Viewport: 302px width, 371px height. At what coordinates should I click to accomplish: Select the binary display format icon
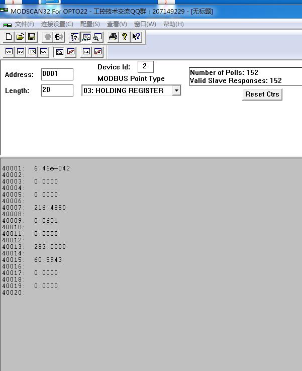coord(9,51)
